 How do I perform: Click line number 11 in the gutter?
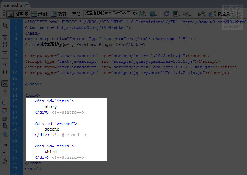point(15,78)
